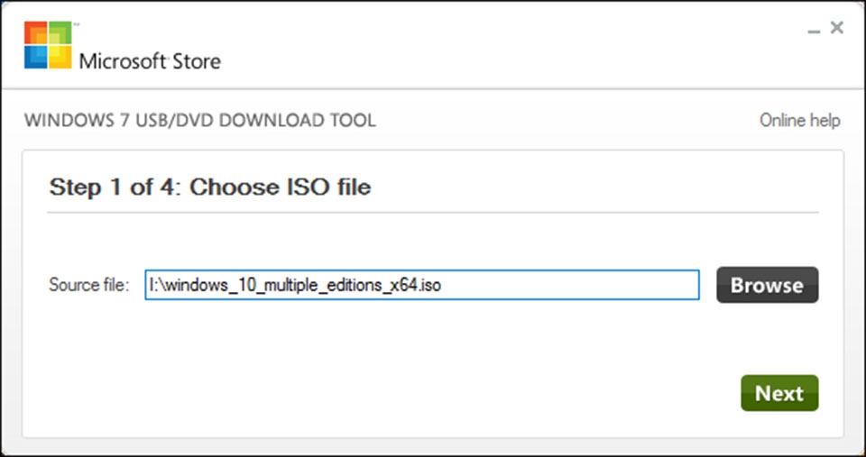
Task: Close the Windows 7 USB/DVD tool
Action: pyautogui.click(x=837, y=27)
